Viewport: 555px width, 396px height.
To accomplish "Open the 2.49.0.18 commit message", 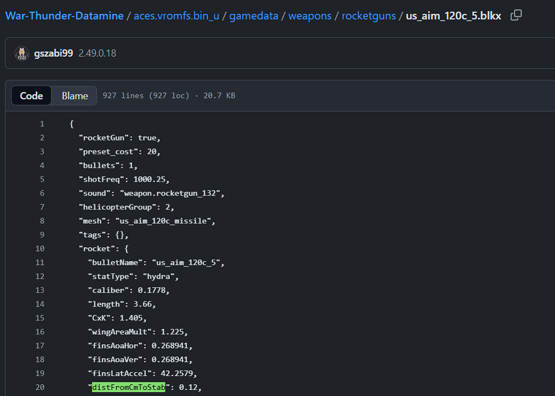I will 97,53.
